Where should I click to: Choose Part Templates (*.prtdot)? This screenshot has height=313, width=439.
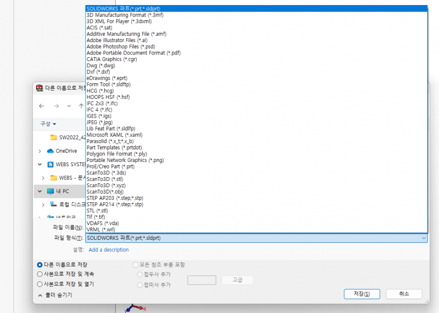257,148
